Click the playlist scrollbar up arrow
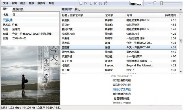Screen dimensions: 184x111 pyautogui.click(x=181, y=15)
